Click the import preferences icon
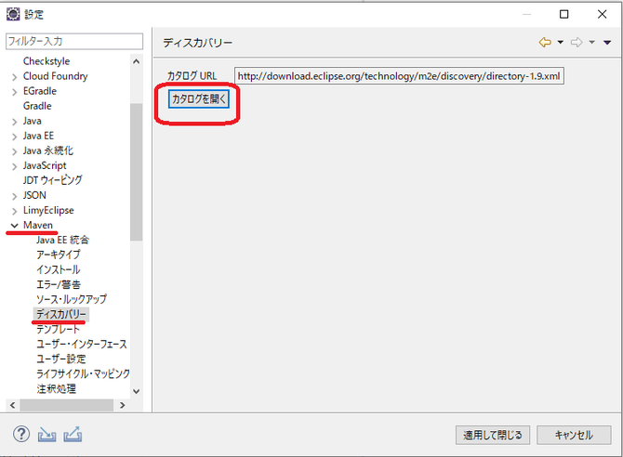The height and width of the screenshot is (457, 623). (46, 435)
